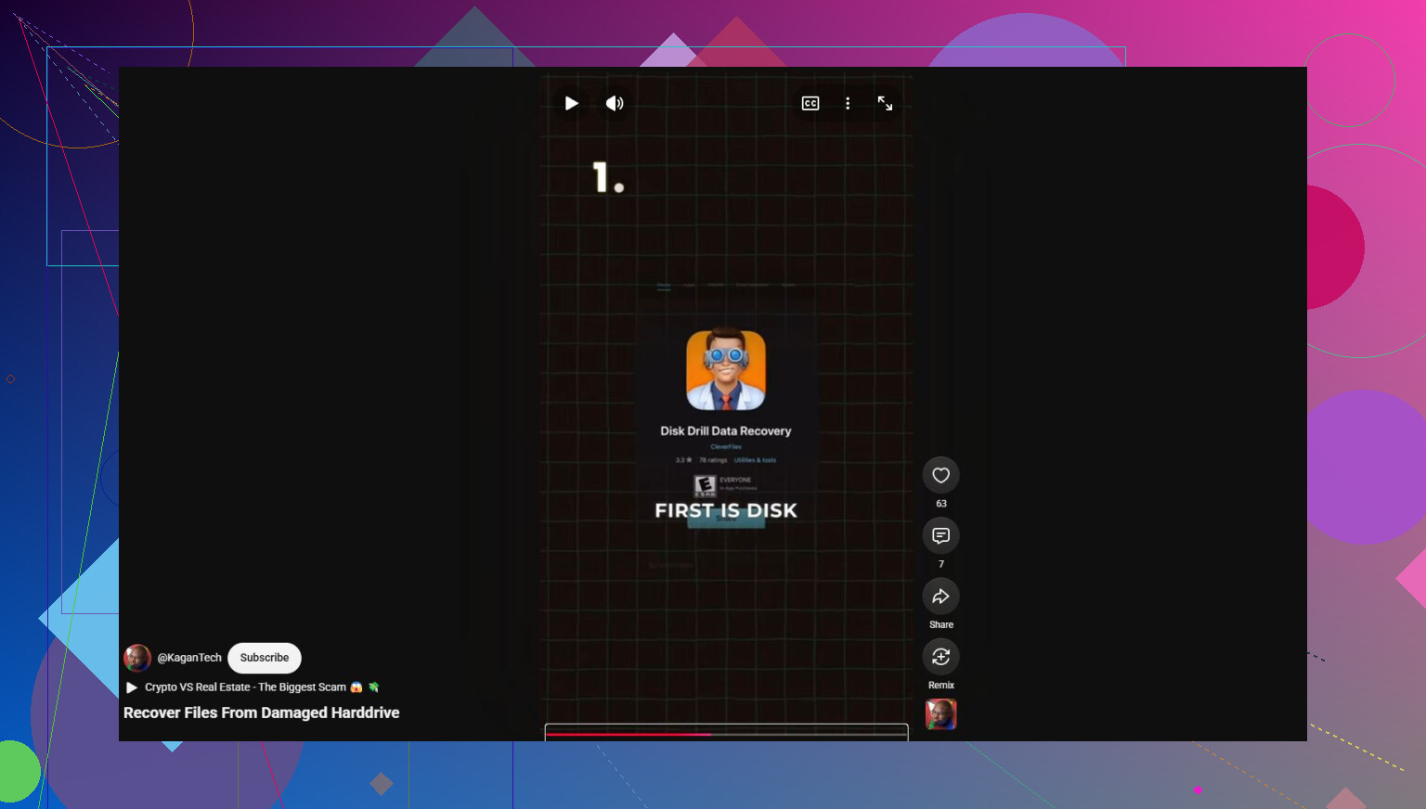Subscribe to KaganTech channel
Image resolution: width=1426 pixels, height=809 pixels.
265,658
